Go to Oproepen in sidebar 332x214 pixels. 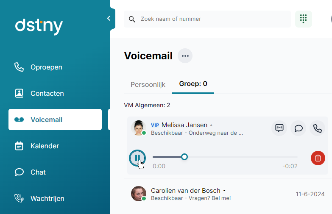[46, 67]
